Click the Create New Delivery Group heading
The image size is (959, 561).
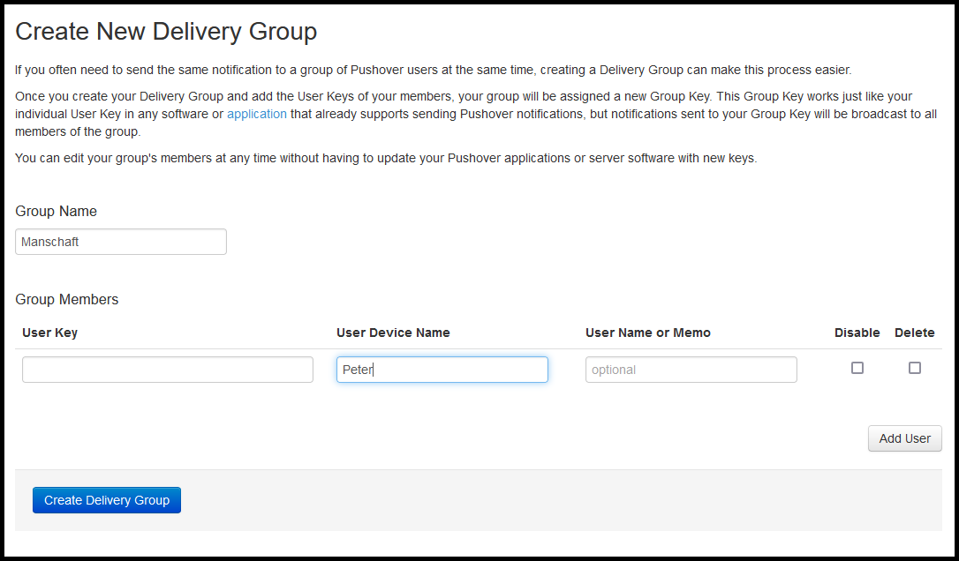166,31
